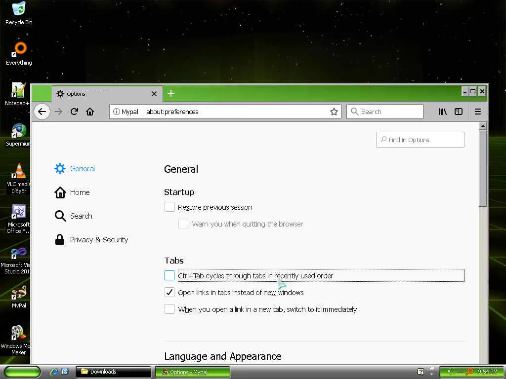This screenshot has width=506, height=379.
Task: Select the Microsoft Visual Studio shortcut
Action: (15, 261)
